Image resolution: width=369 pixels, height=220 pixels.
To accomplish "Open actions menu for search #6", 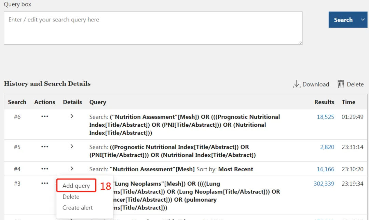I will [x=44, y=116].
